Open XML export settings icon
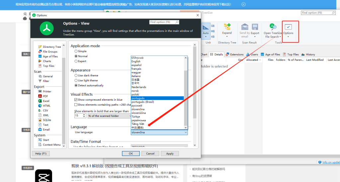 (40, 115)
